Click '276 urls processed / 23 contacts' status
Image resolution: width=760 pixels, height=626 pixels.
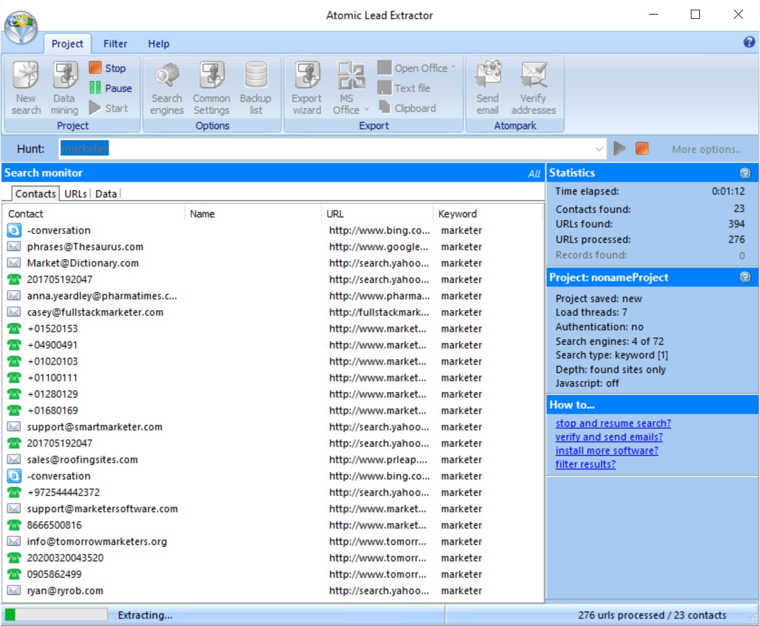coord(652,615)
